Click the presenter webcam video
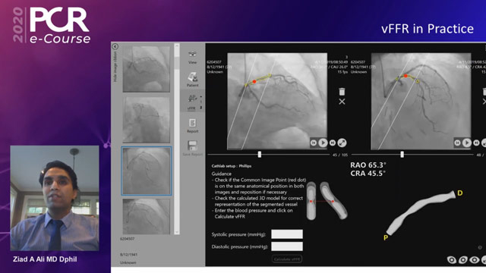 tap(55, 198)
